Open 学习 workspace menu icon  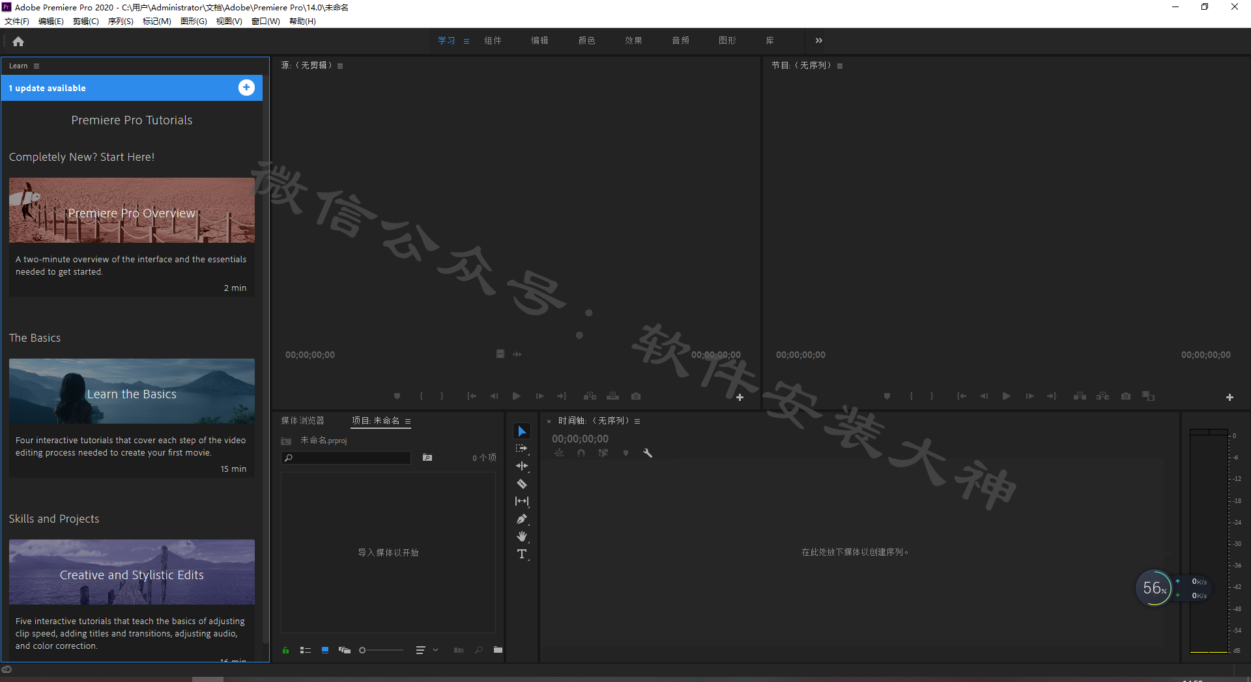click(467, 41)
